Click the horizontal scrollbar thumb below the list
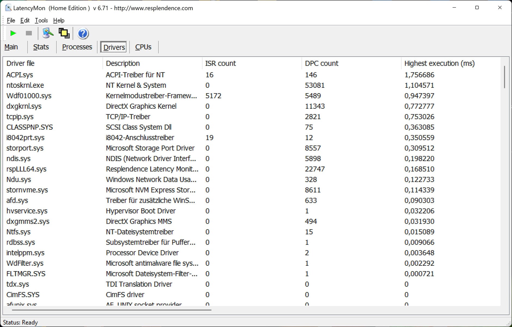 (x=112, y=310)
